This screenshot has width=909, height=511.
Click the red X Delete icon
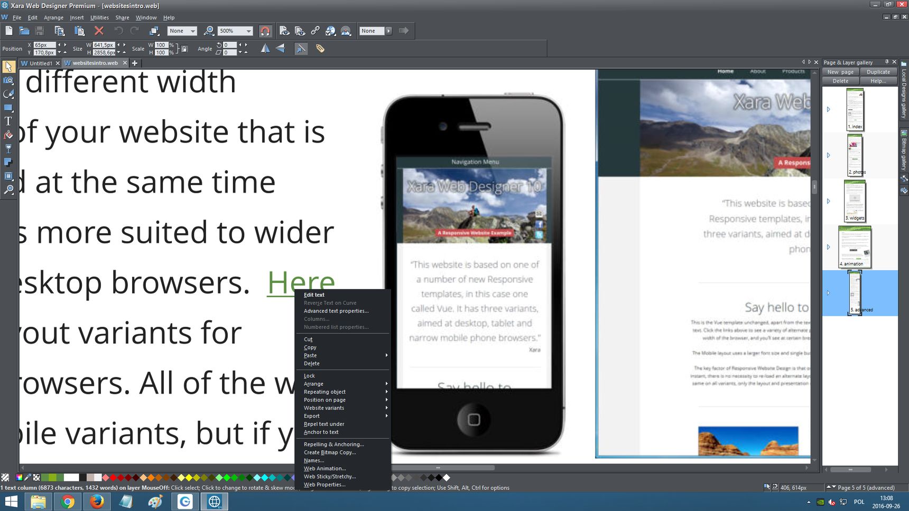coord(99,31)
